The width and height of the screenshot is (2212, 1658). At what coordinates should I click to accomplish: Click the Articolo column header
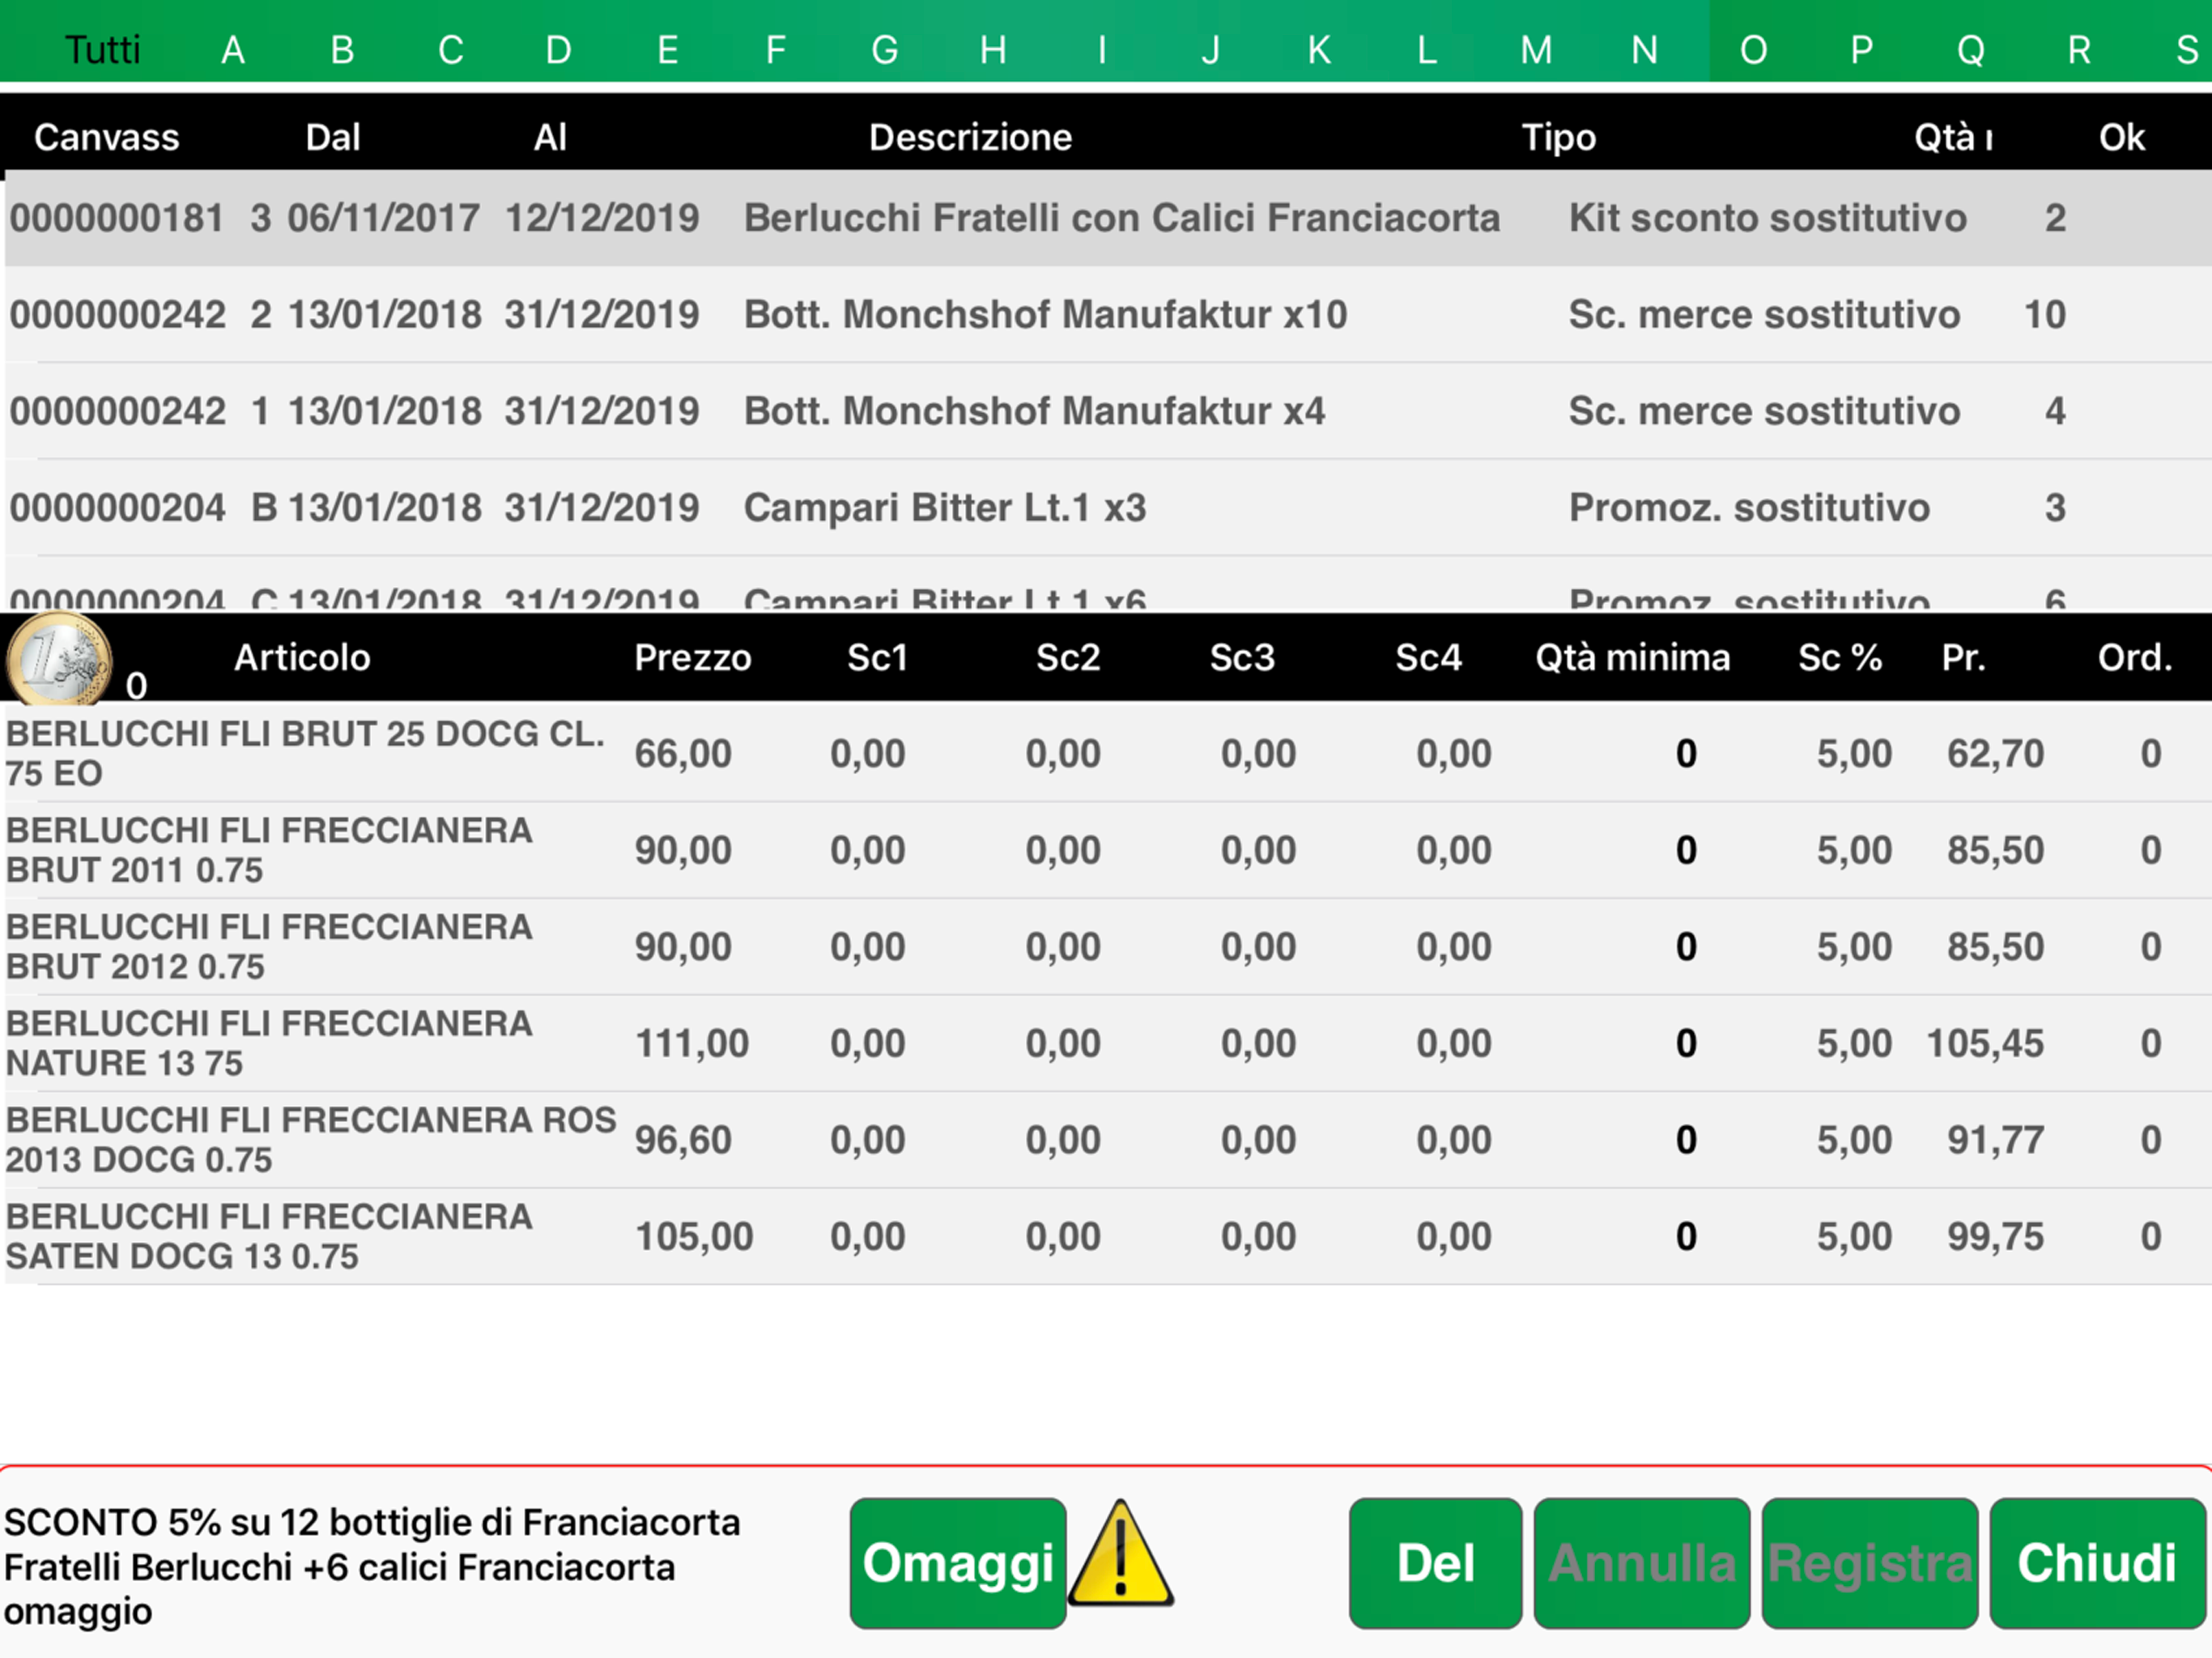(302, 657)
